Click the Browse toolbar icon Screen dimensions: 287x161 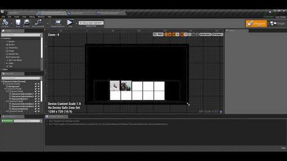(x=26, y=23)
